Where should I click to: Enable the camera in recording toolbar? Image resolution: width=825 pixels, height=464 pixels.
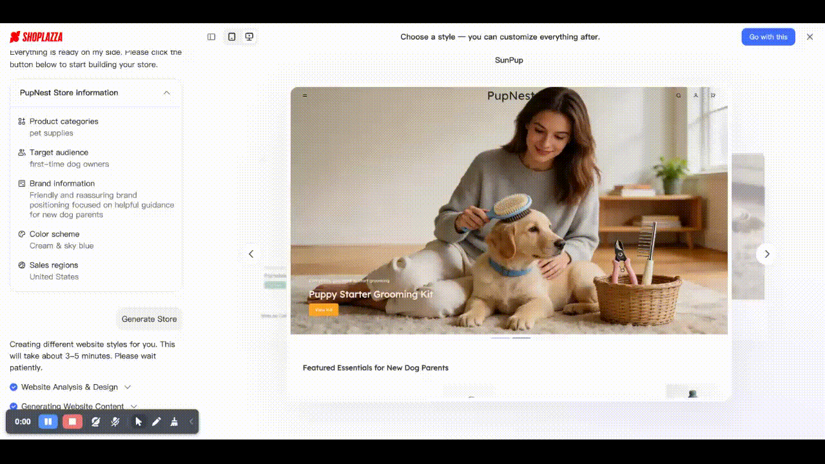pos(95,421)
